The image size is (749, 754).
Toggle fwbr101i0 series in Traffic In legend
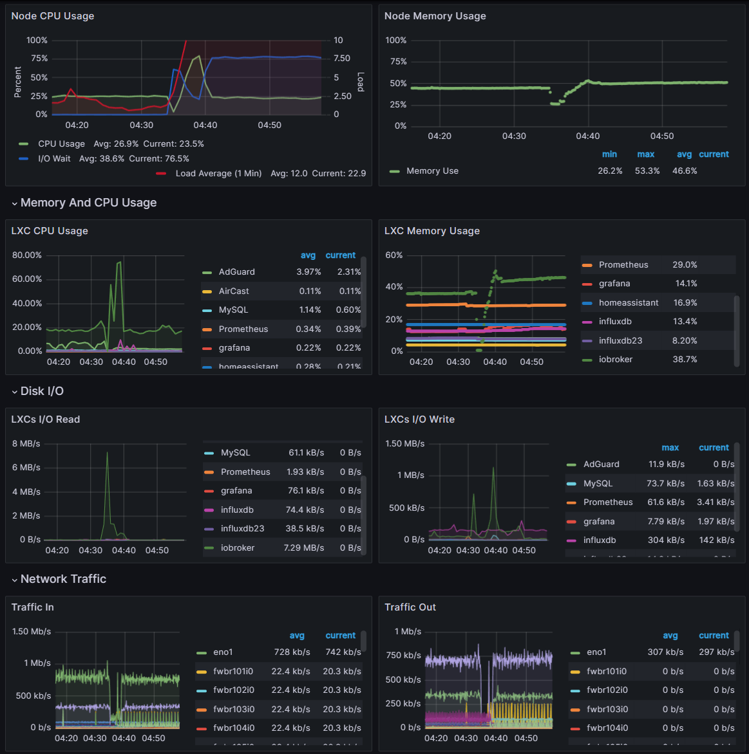(233, 672)
